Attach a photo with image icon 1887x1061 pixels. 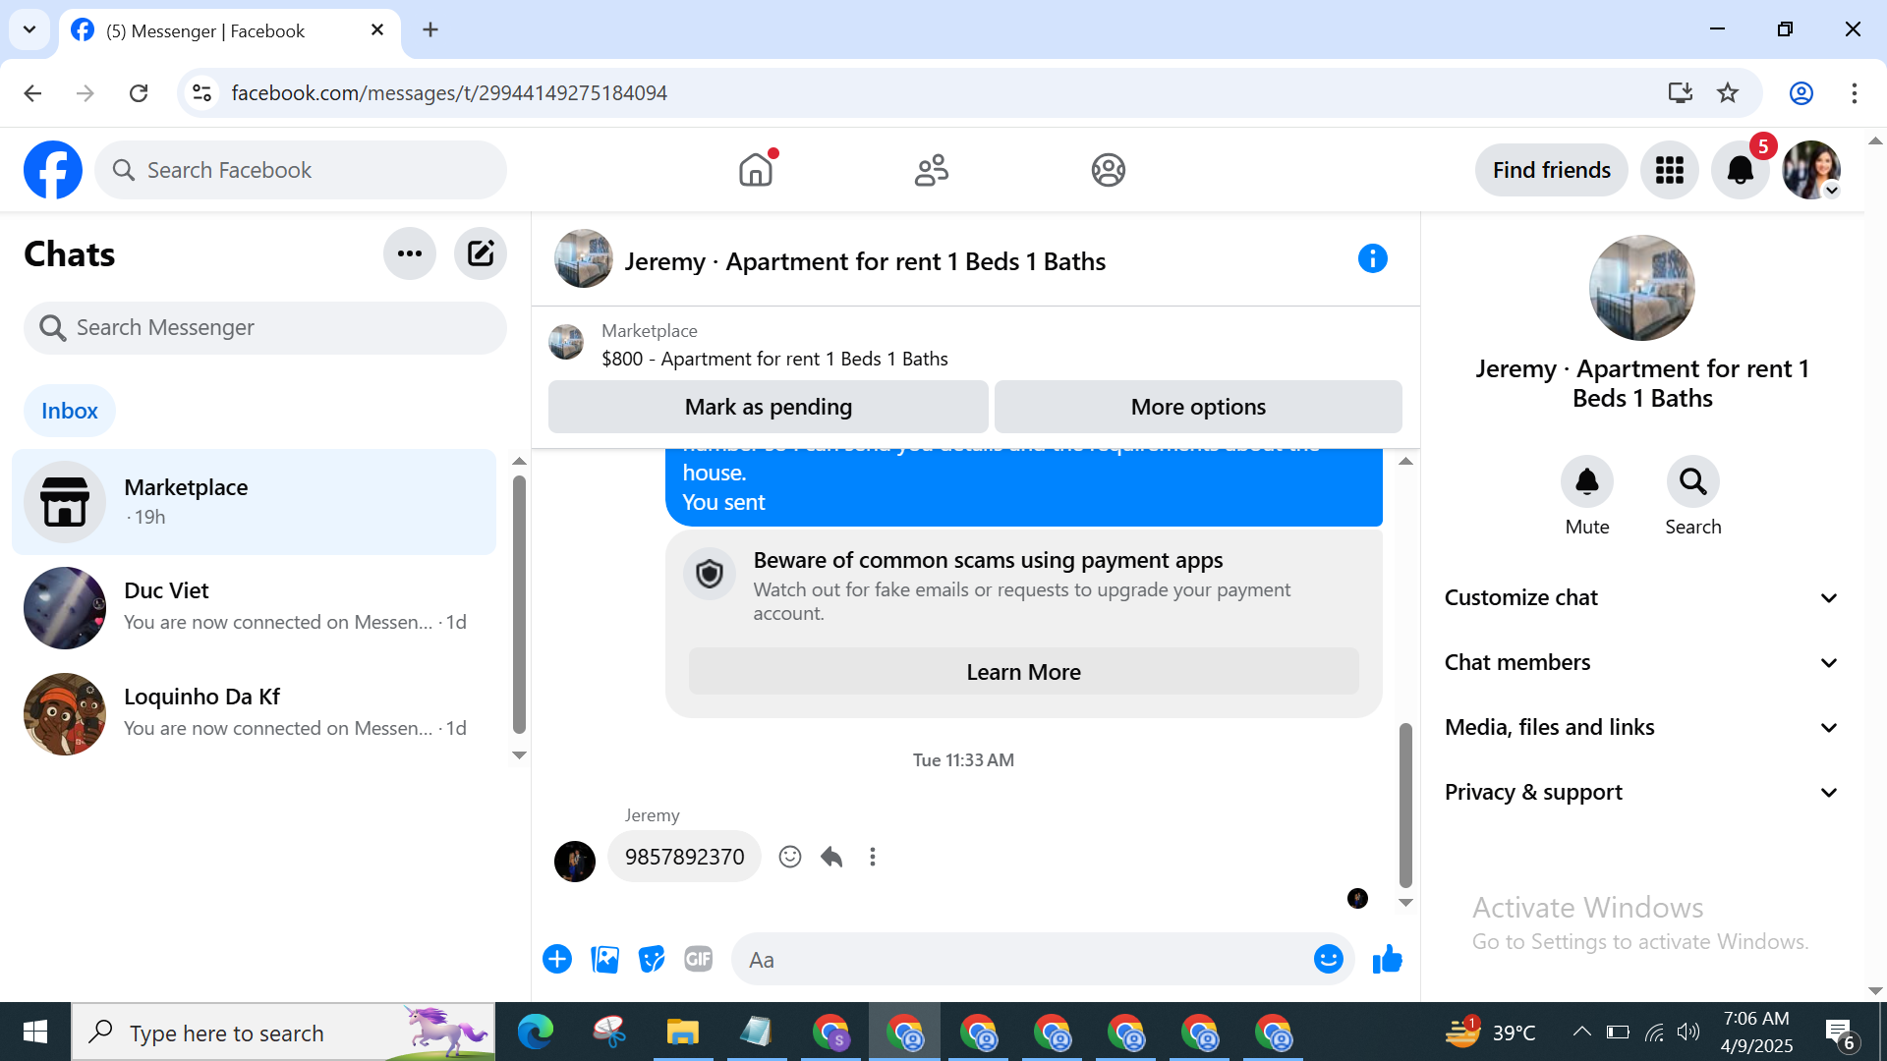604,959
